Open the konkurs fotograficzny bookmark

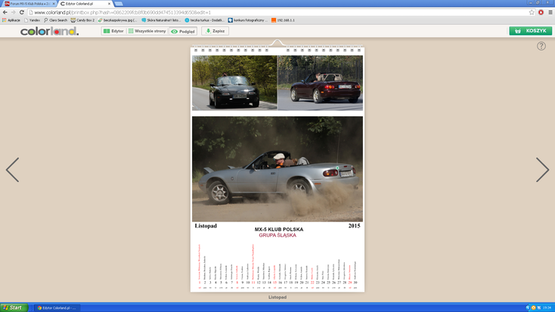pyautogui.click(x=248, y=20)
